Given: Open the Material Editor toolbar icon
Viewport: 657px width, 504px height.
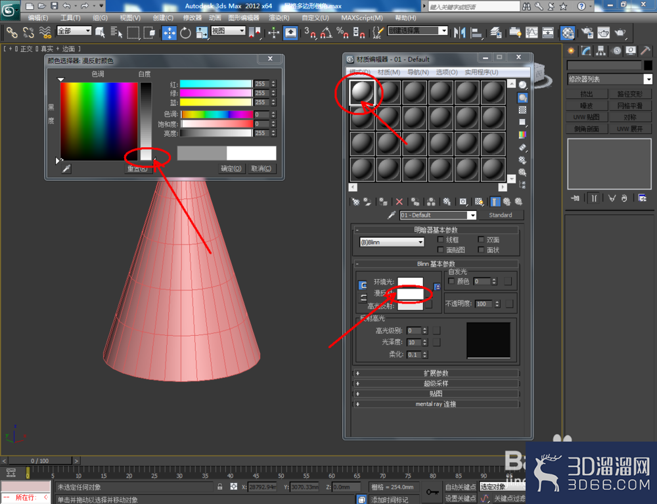Looking at the screenshot, I should coord(568,33).
